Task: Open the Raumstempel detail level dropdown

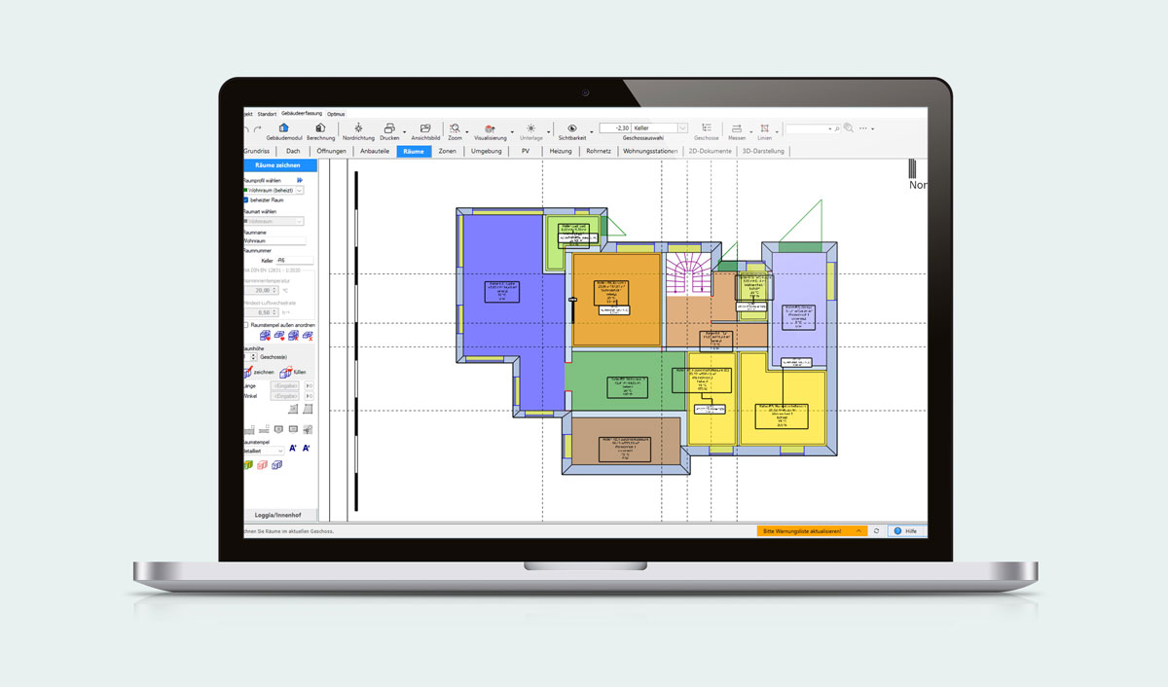Action: [x=280, y=451]
